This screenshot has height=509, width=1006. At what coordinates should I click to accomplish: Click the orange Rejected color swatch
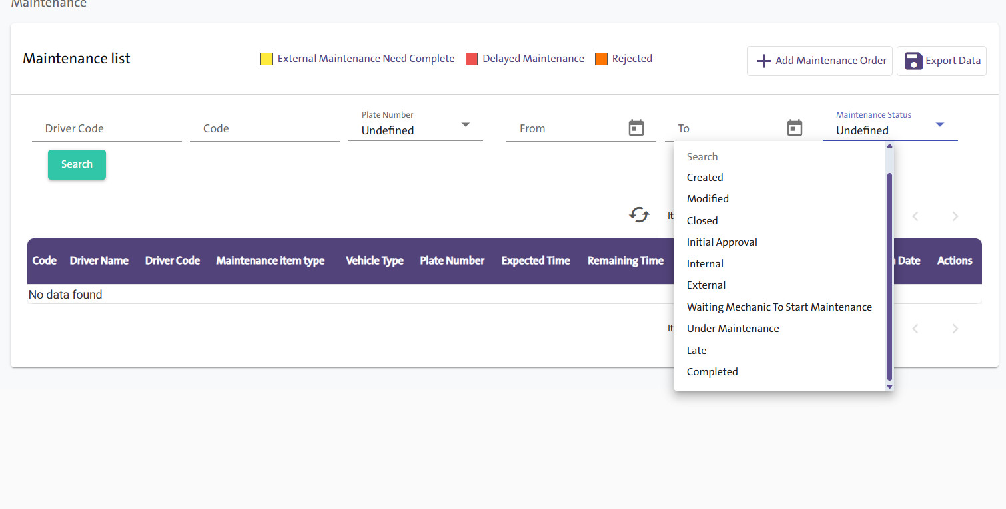click(601, 59)
